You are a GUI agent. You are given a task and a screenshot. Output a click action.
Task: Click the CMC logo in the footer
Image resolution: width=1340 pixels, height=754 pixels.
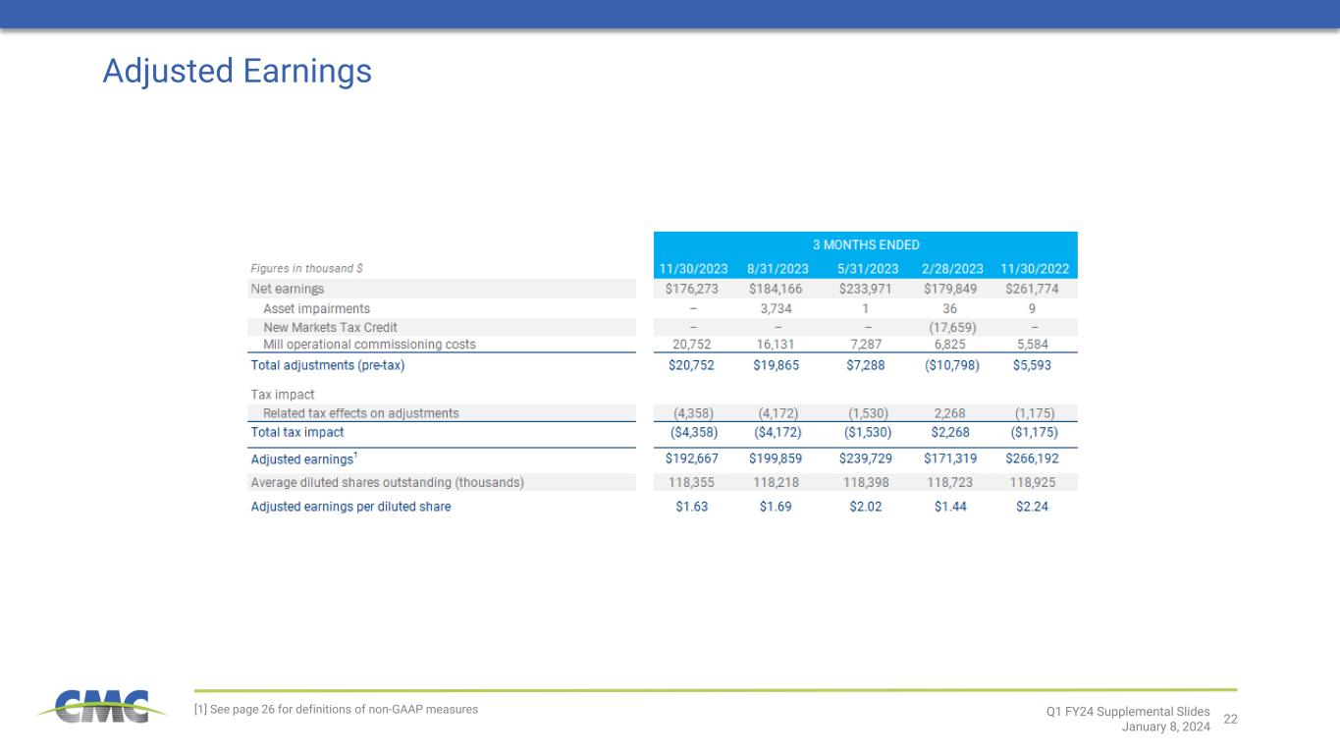click(x=94, y=707)
